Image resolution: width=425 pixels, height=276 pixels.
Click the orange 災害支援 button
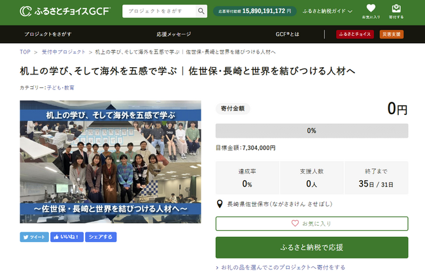[392, 34]
